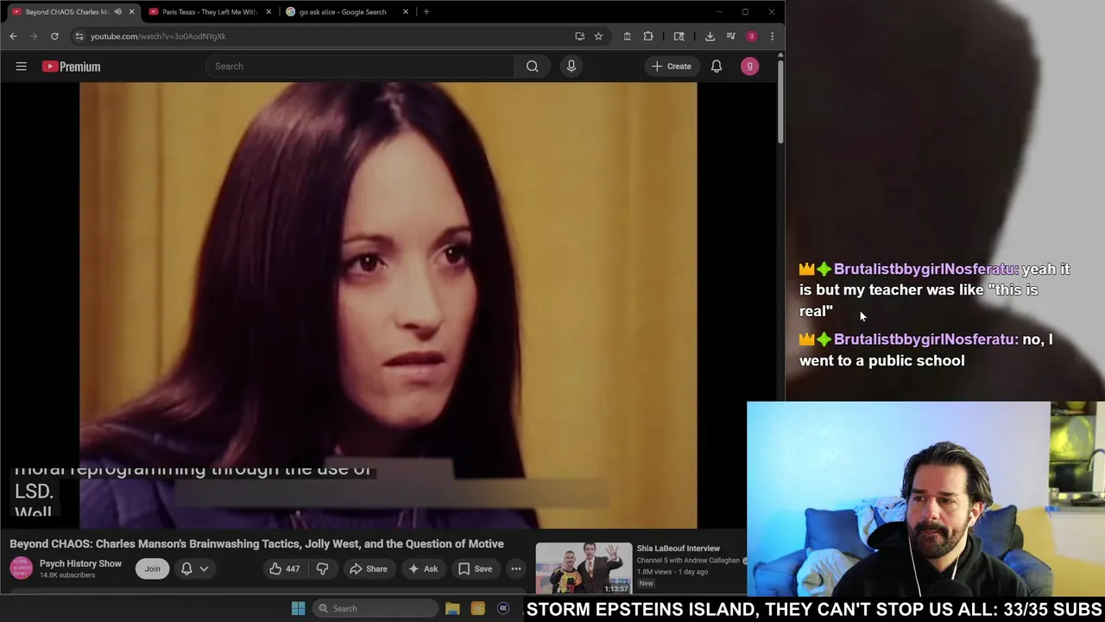The height and width of the screenshot is (622, 1105).
Task: Open the Chrome three-dot menu
Action: [772, 36]
